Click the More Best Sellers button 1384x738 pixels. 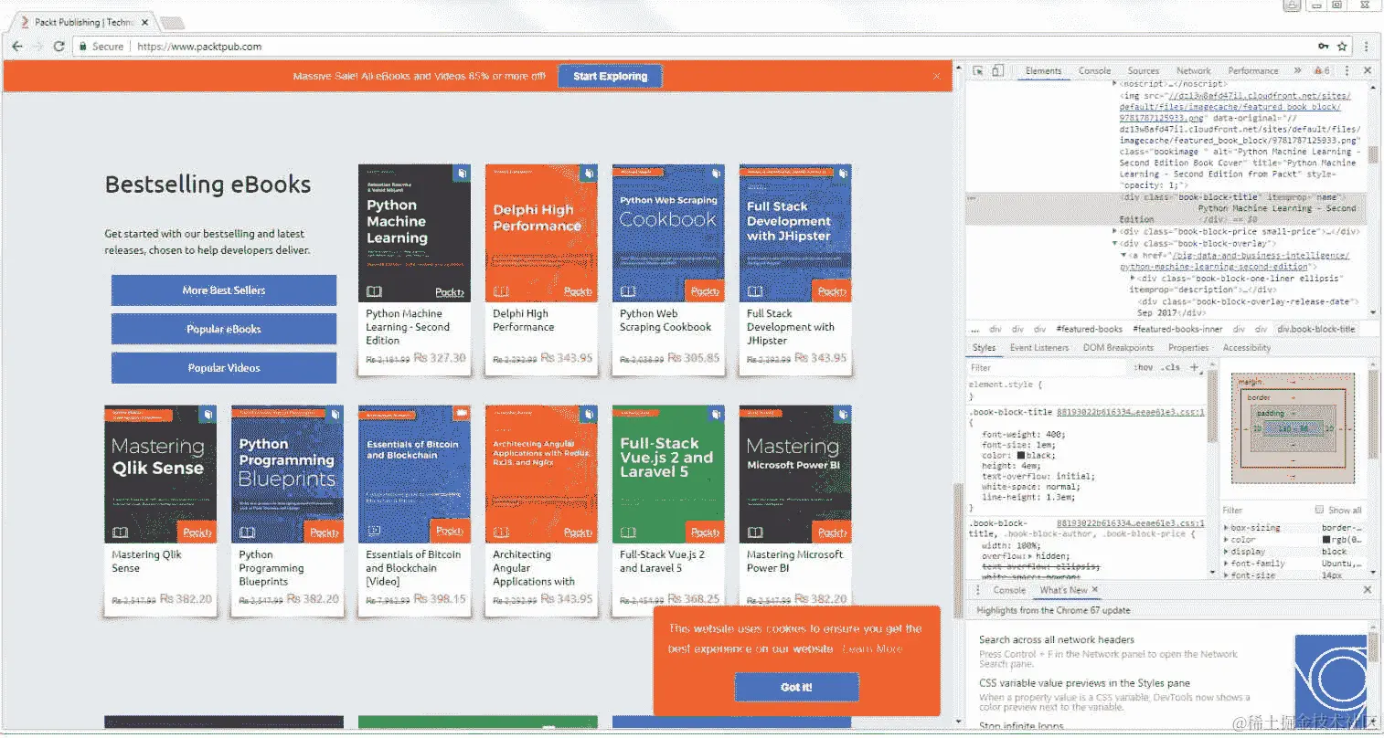224,290
